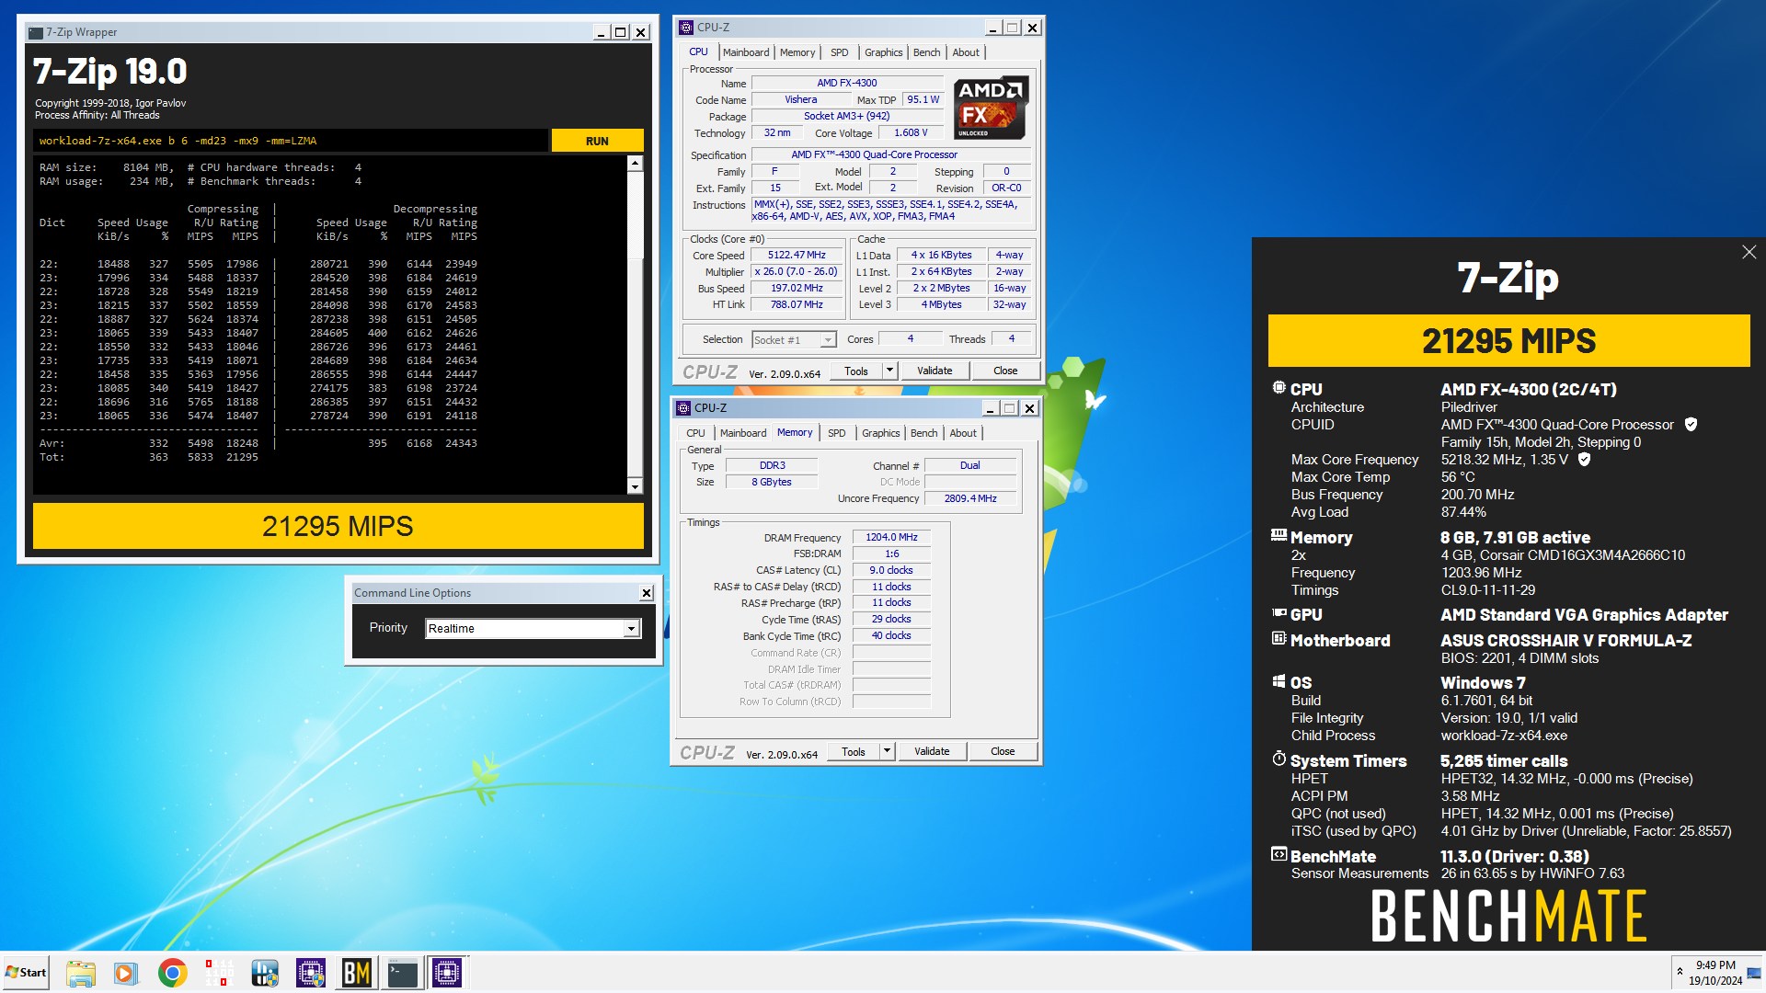
Task: Click the GPU card icon in BenchMate panel
Action: coord(1279,612)
